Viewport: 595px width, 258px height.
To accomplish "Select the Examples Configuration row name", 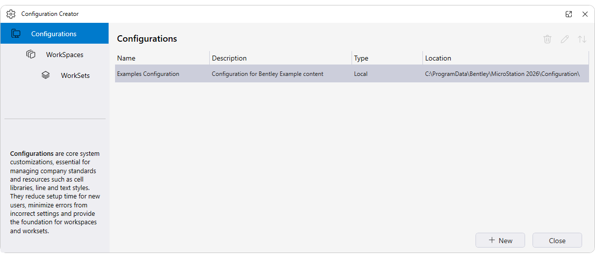I will 148,74.
